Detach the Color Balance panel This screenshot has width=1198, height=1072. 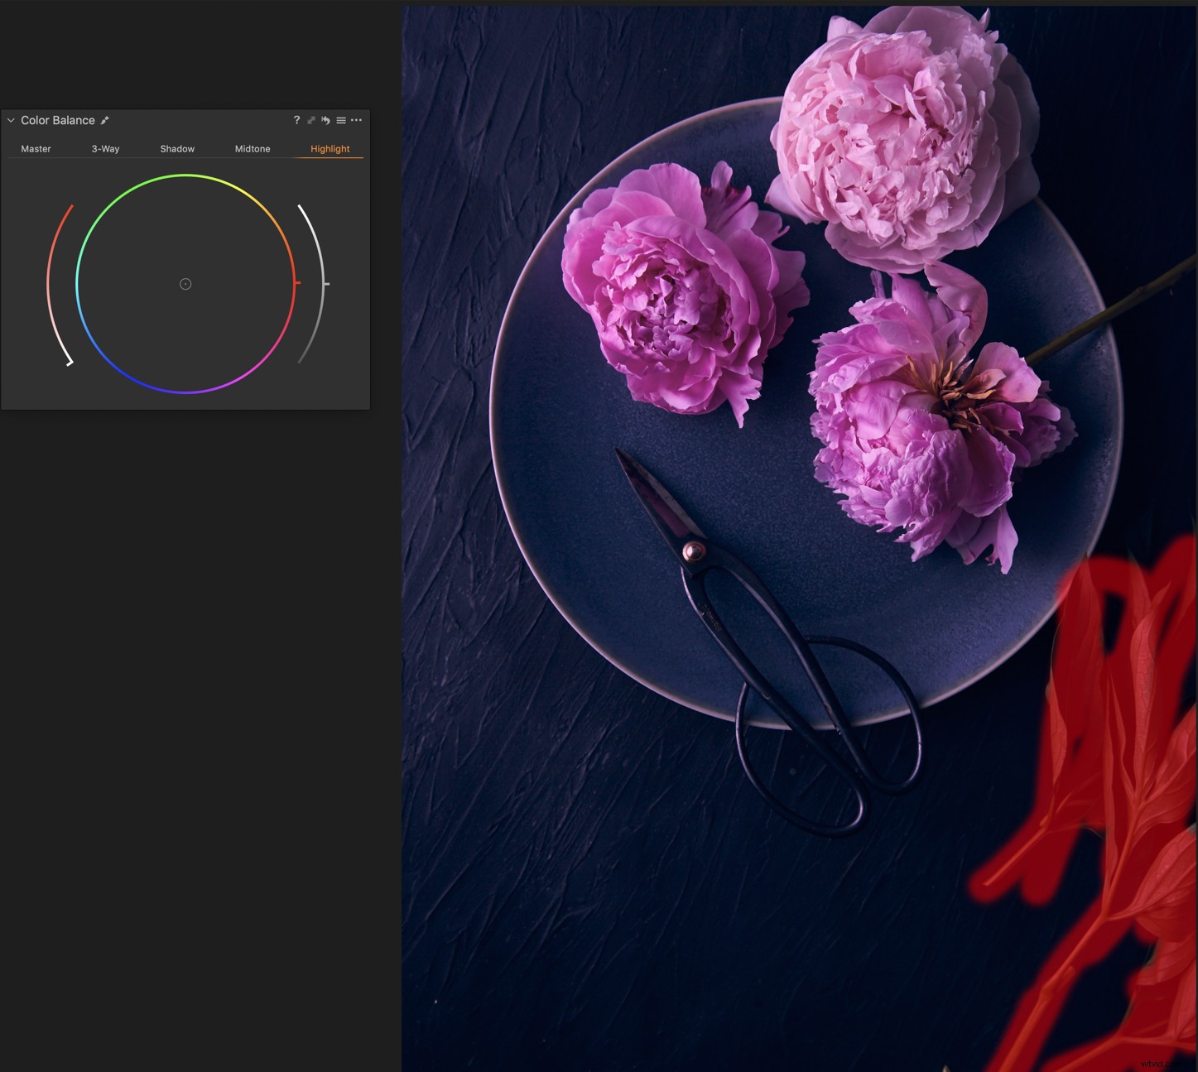pyautogui.click(x=311, y=120)
